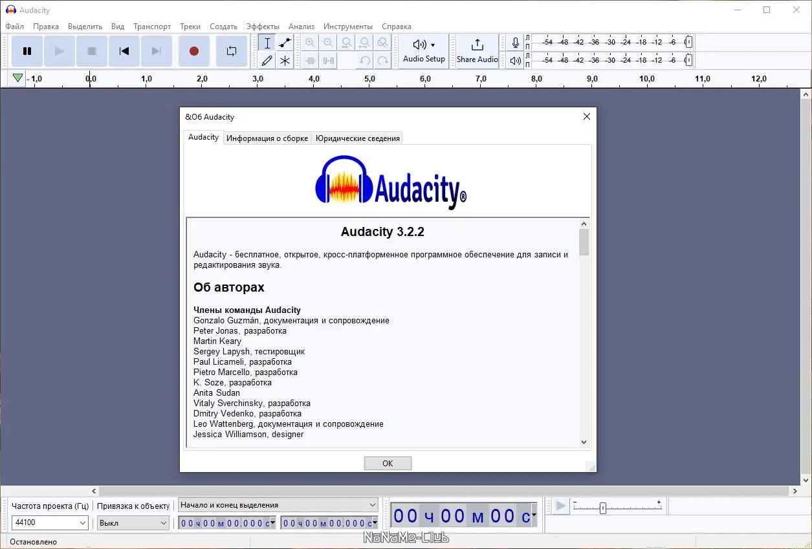
Task: Skip to end of project
Action: [157, 51]
